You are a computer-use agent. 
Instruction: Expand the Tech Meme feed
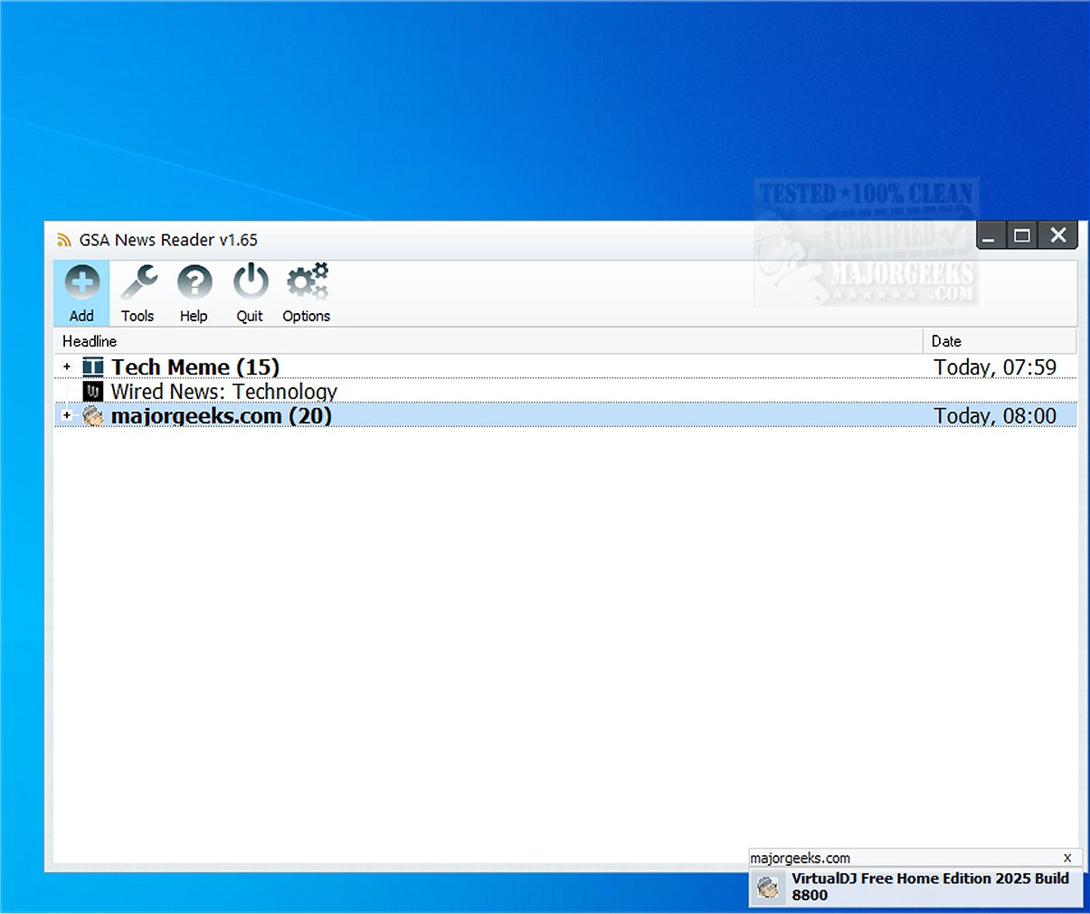pos(67,367)
